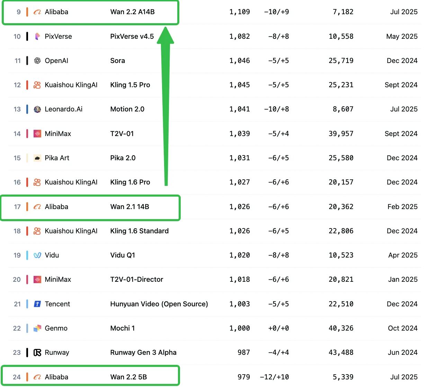Screen dimensions: 439x387
Task: Click the PixVerse logo icon
Action: (x=37, y=36)
